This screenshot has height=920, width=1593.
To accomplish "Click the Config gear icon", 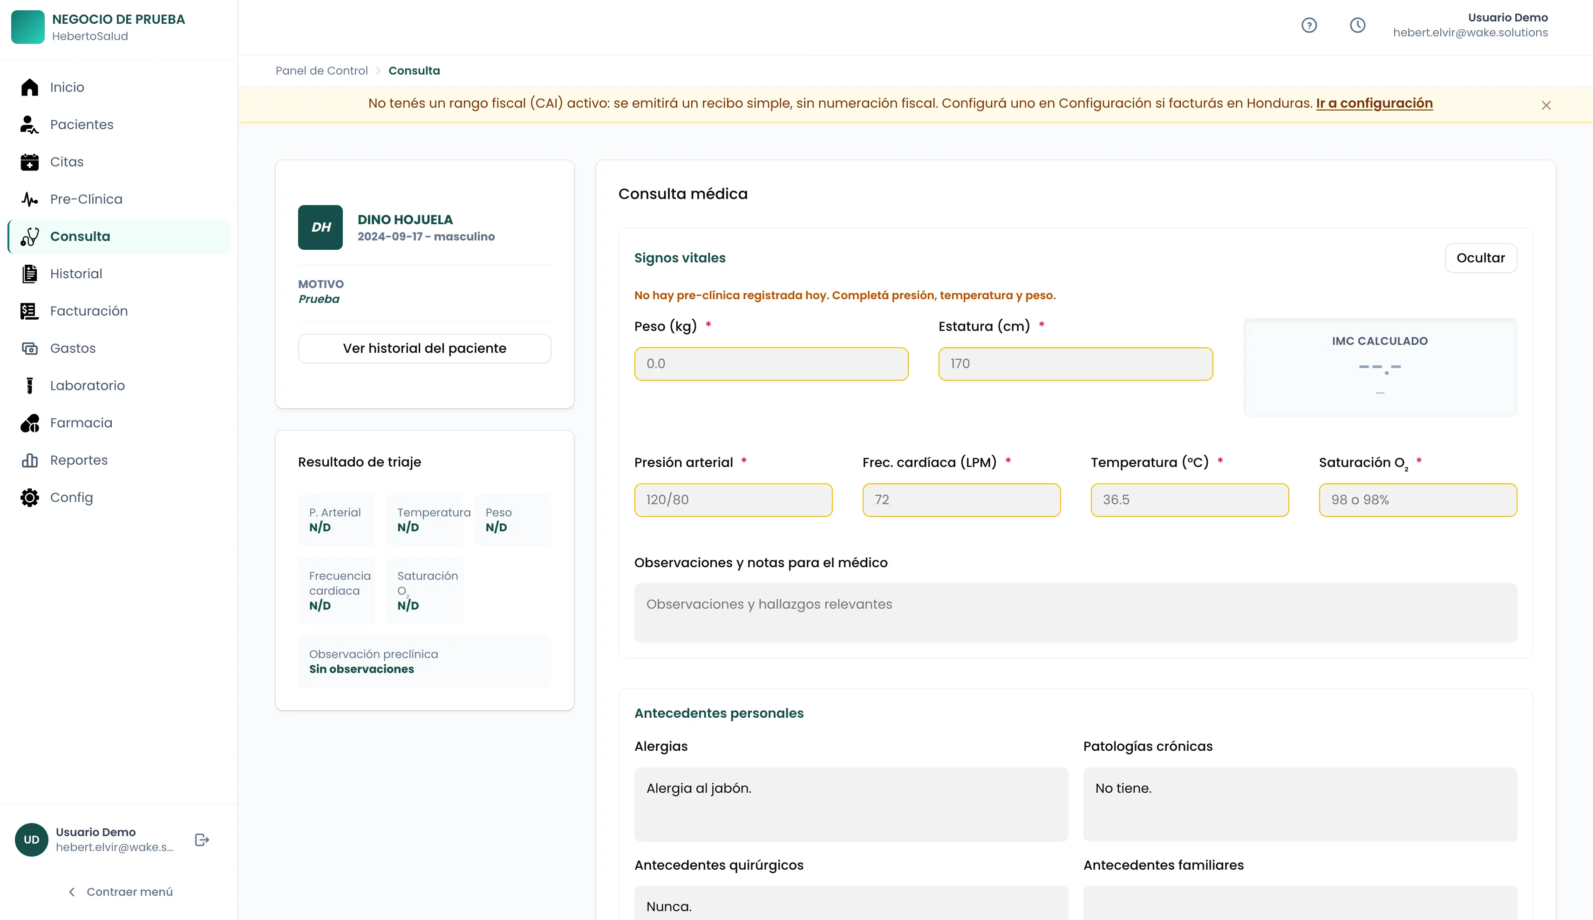I will 30,497.
